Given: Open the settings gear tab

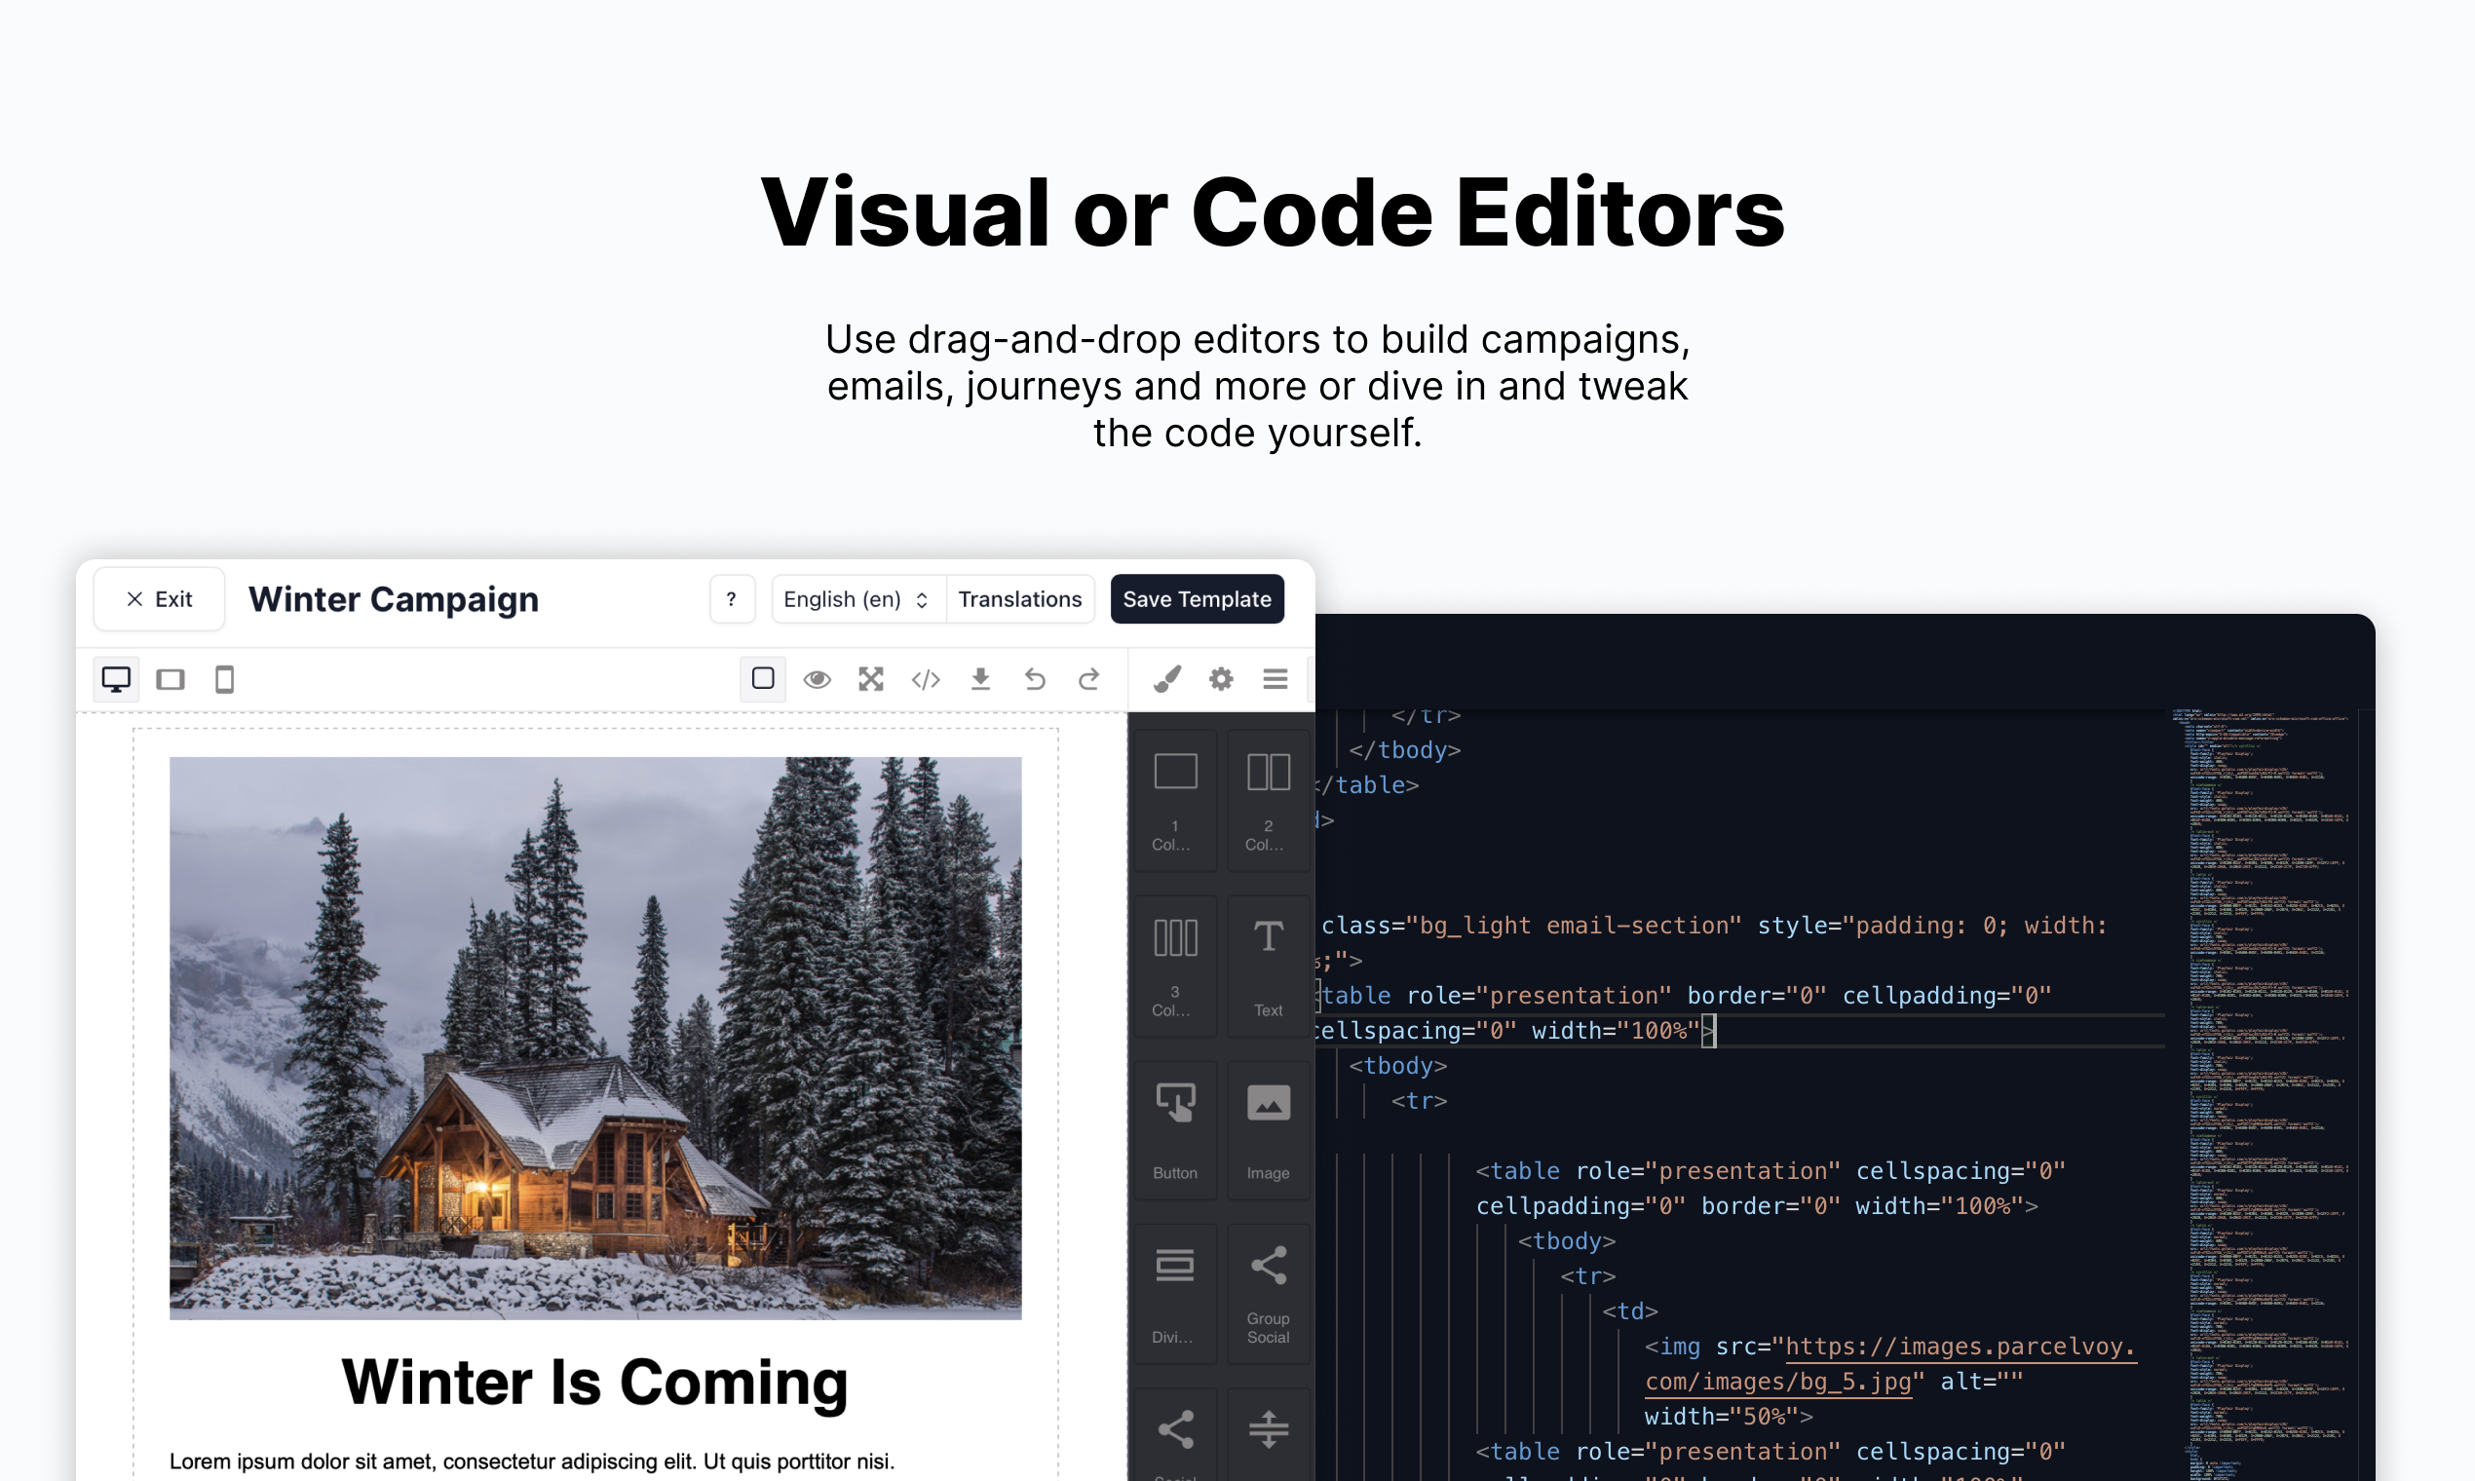Looking at the screenshot, I should [1222, 680].
